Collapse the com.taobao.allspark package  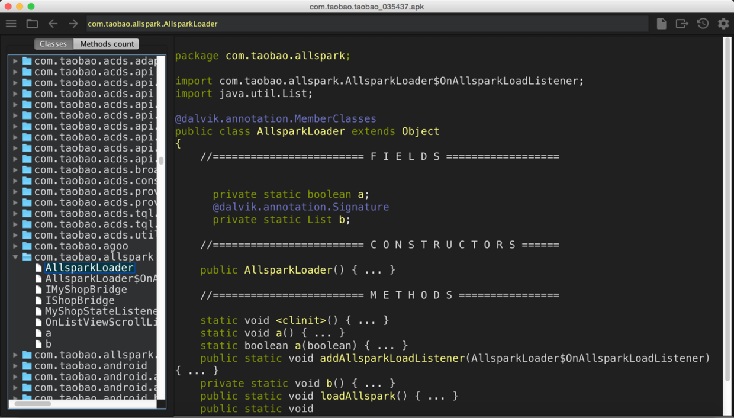click(15, 257)
